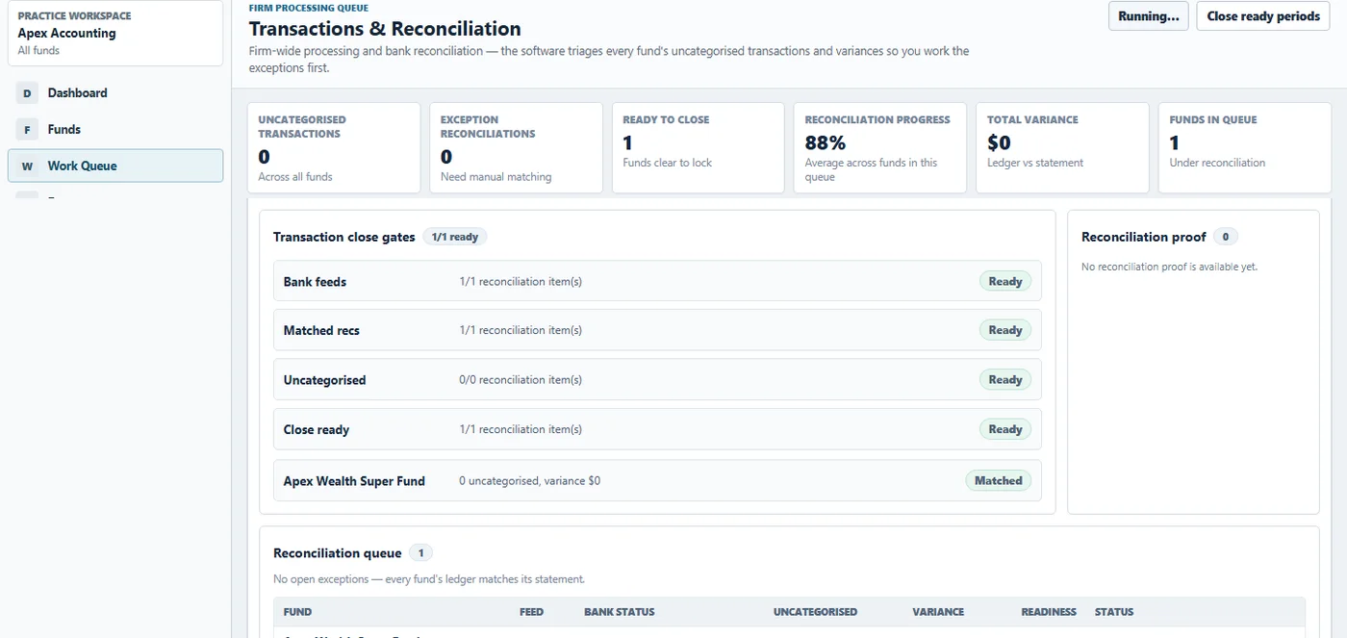This screenshot has height=638, width=1347.
Task: Open Dashboard from the sidebar
Action: (x=115, y=93)
